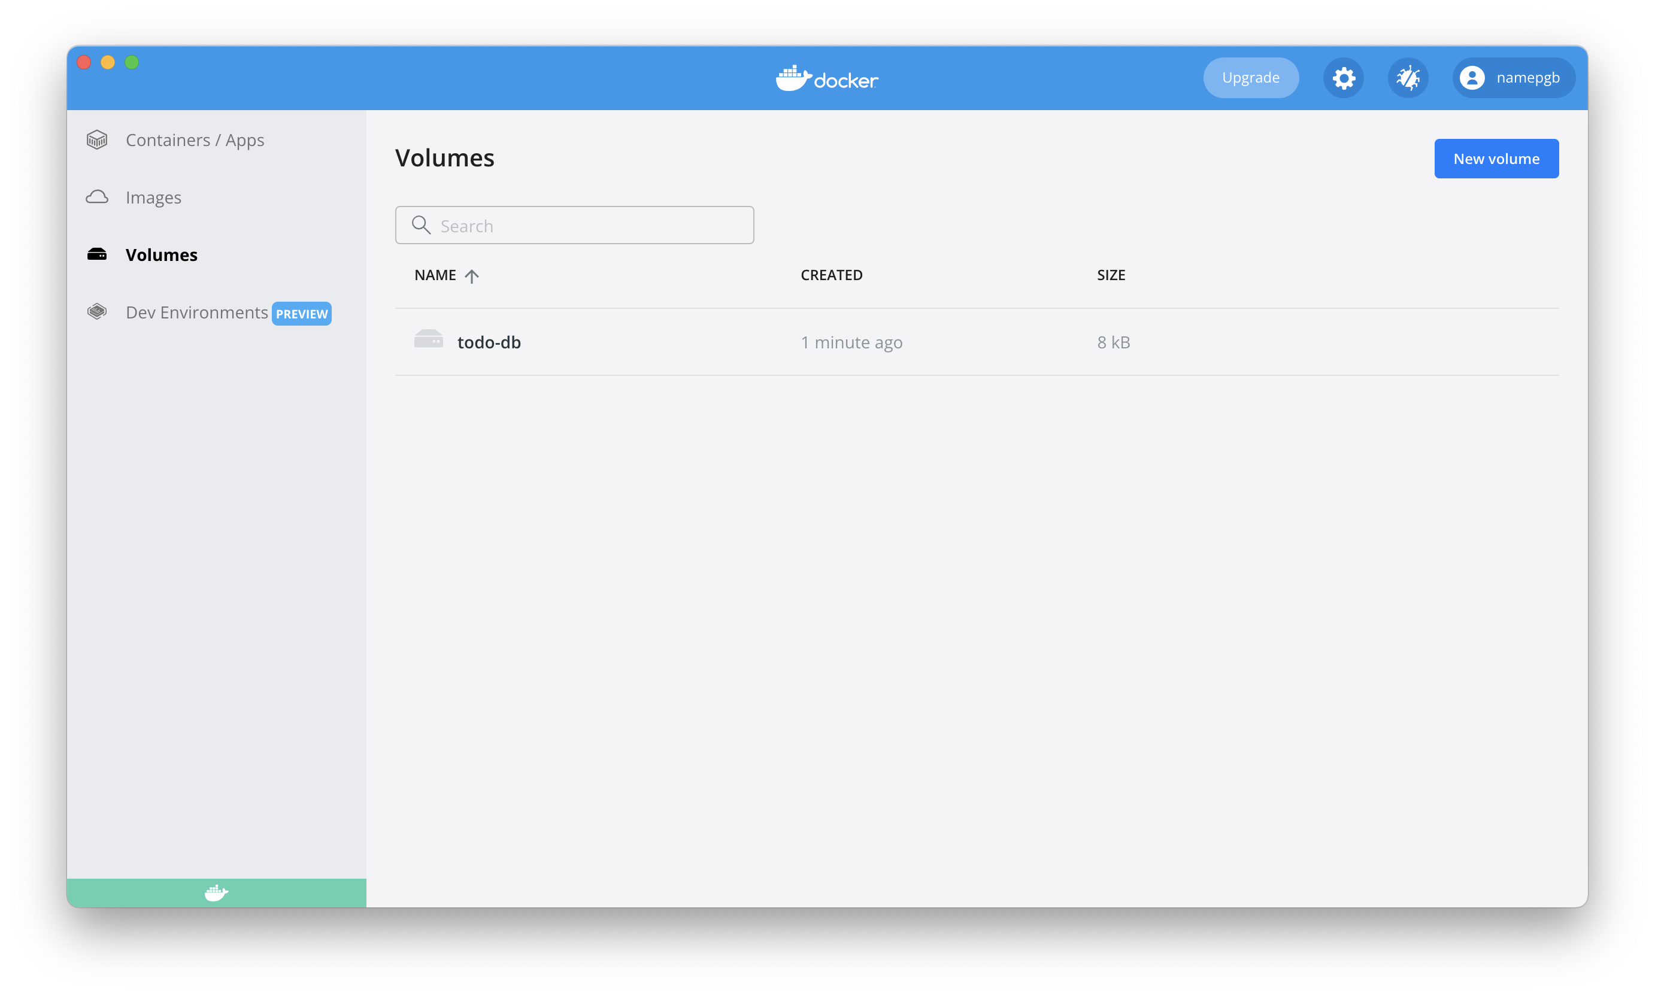
Task: Click the whale icon in bottom status bar
Action: [216, 892]
